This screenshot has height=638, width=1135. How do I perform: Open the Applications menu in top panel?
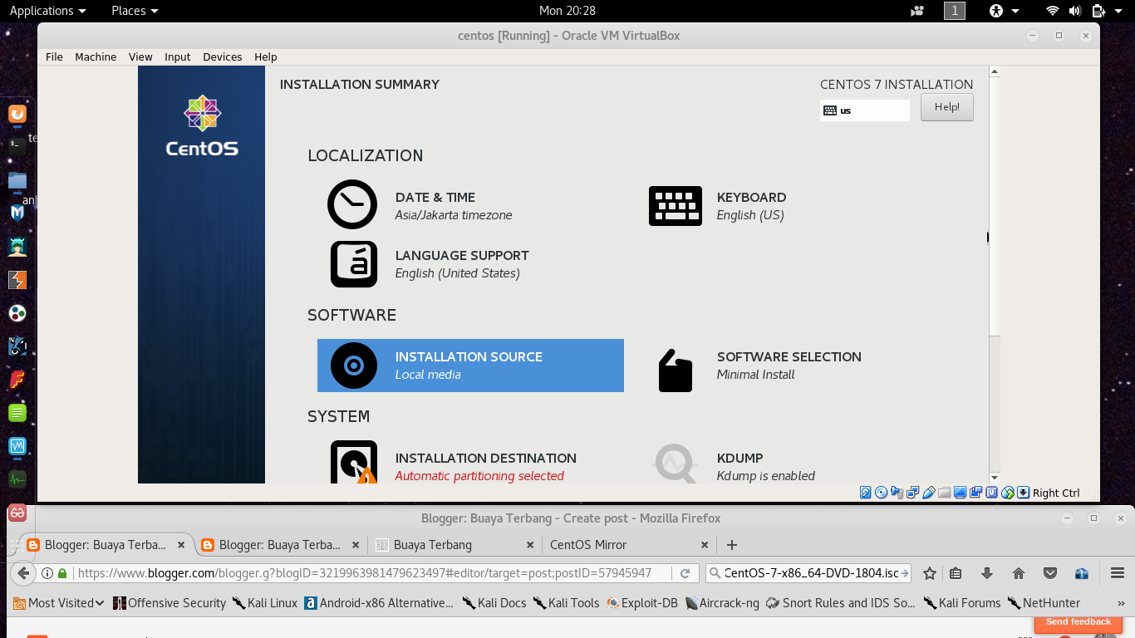pos(47,11)
